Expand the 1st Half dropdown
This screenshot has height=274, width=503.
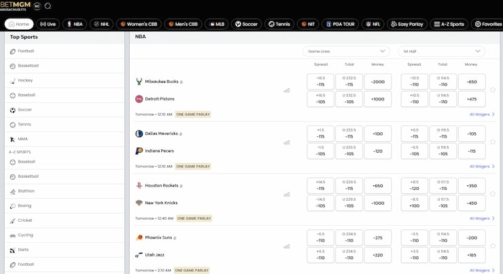tap(441, 52)
